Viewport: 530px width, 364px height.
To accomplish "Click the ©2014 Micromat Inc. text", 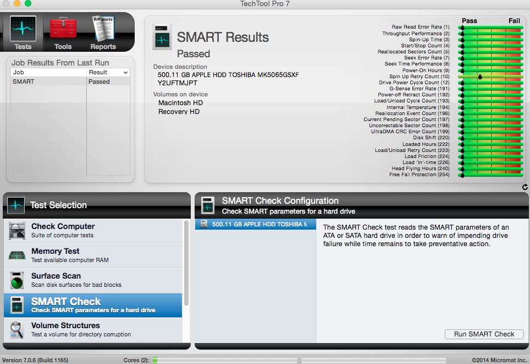I will pyautogui.click(x=499, y=360).
